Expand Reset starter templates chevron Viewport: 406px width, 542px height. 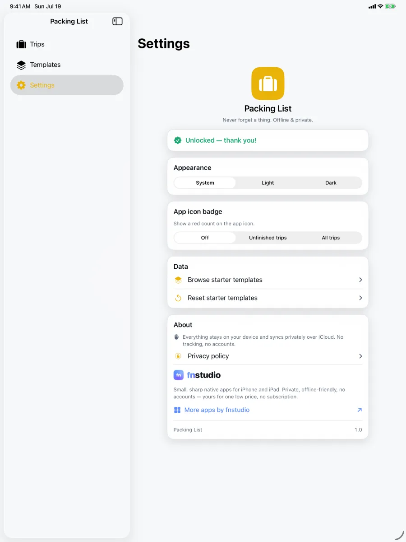pos(360,298)
